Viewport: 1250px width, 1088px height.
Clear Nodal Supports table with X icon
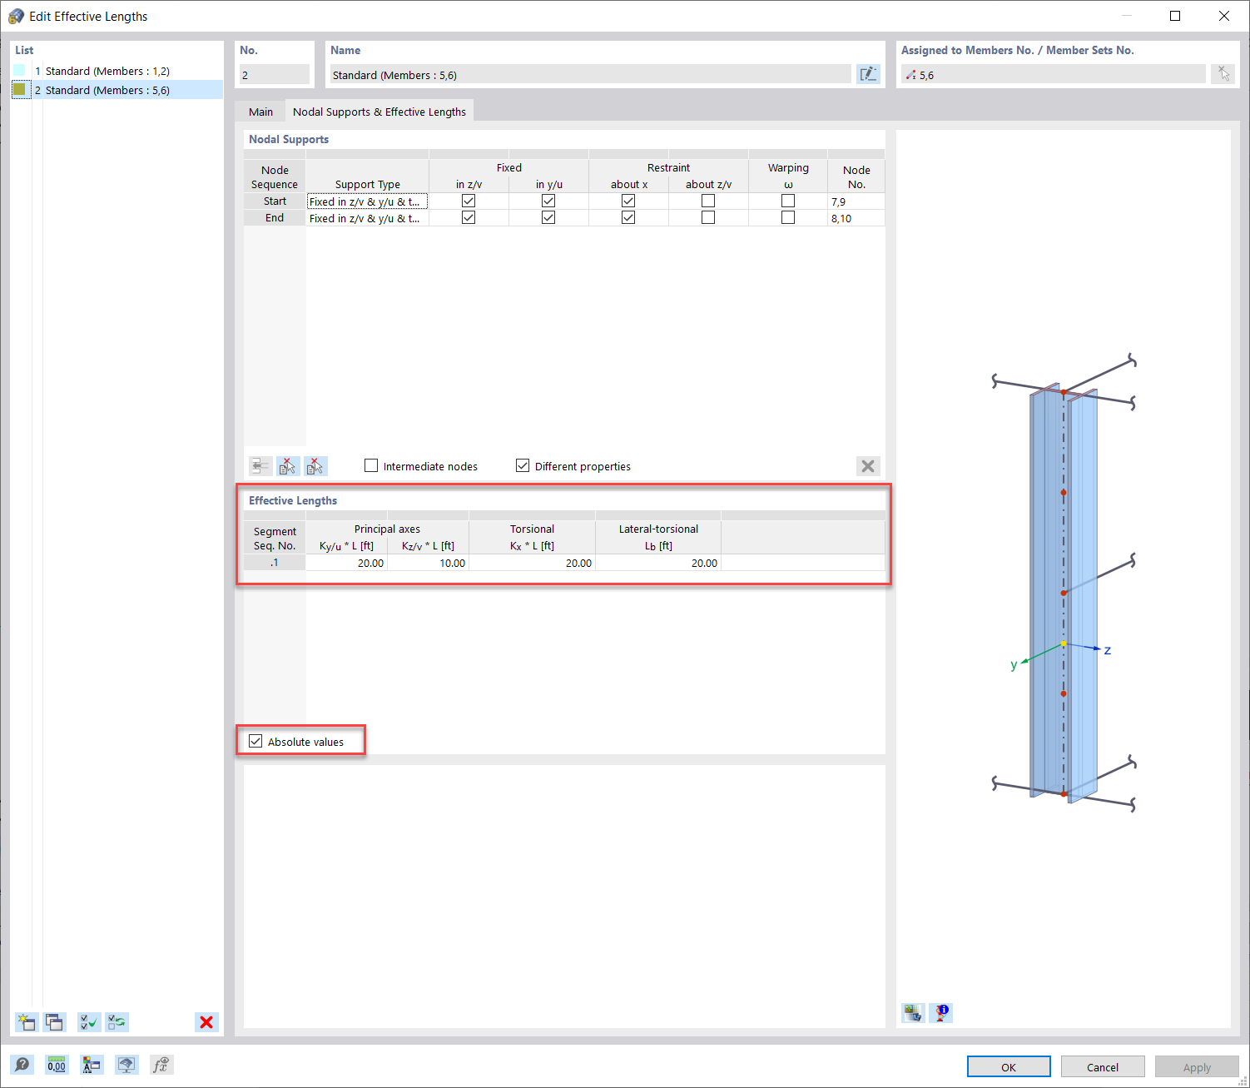[x=868, y=465]
